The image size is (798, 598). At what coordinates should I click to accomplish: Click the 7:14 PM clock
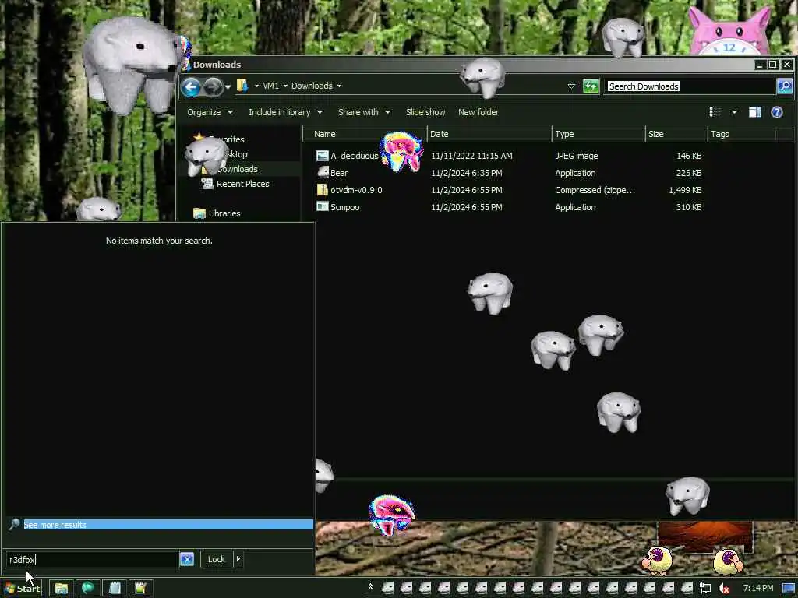757,588
